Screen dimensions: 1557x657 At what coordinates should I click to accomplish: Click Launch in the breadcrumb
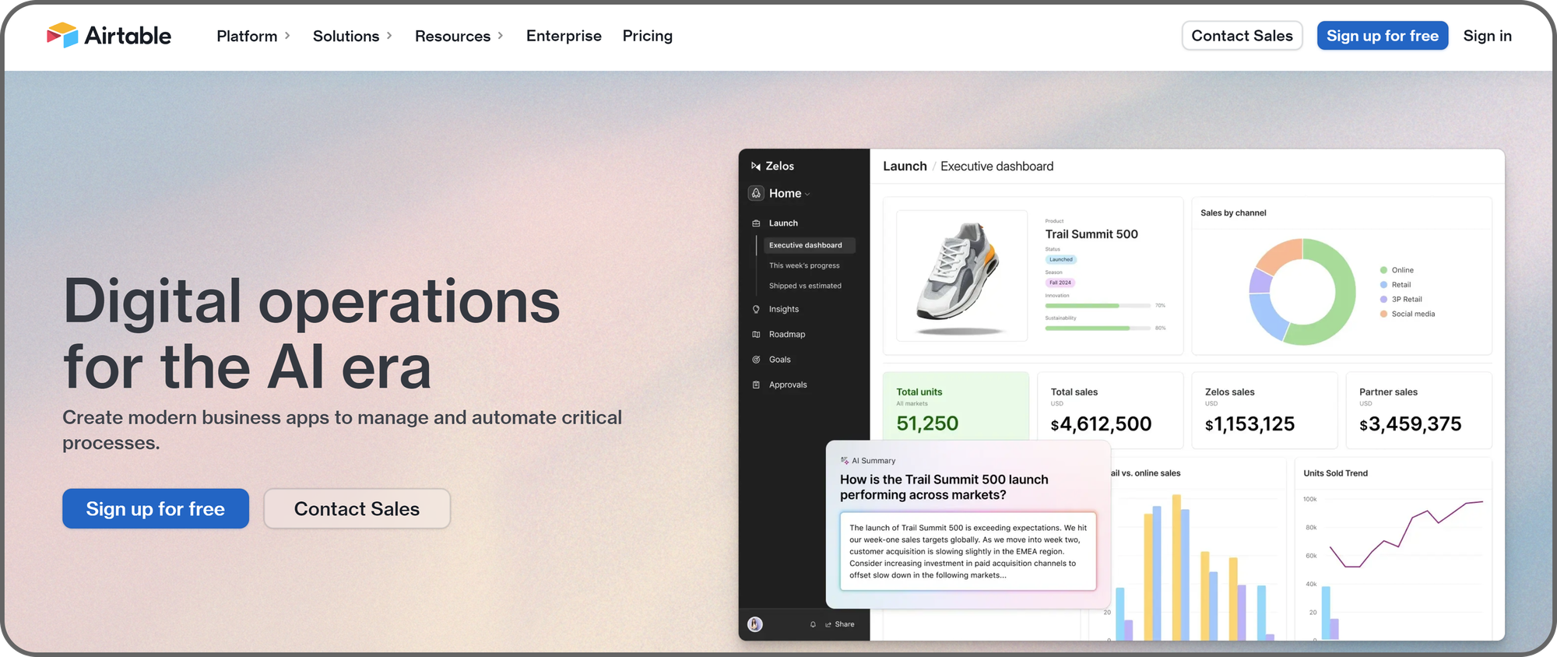click(x=905, y=167)
